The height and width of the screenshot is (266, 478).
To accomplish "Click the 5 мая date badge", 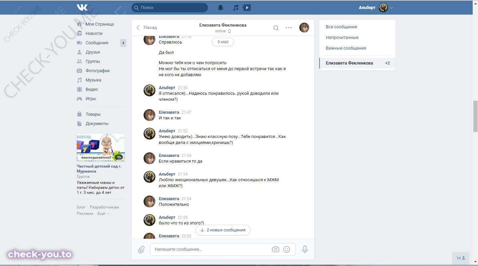I will (x=223, y=42).
